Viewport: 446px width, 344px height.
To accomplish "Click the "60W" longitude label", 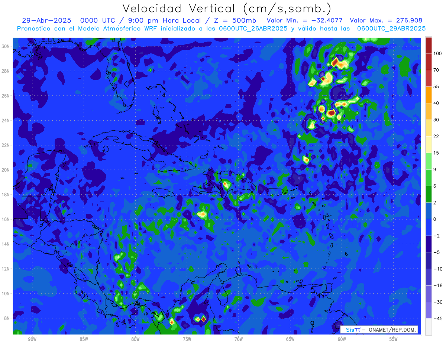I will [342, 339].
